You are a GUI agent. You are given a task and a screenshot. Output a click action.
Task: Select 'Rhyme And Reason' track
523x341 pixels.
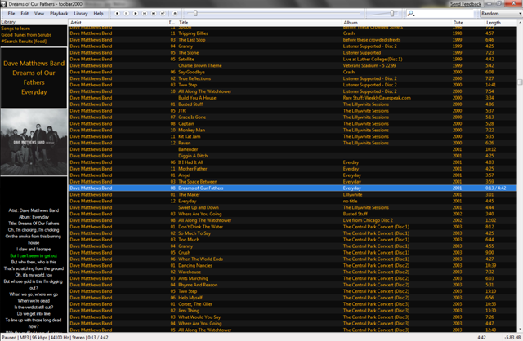coord(198,285)
